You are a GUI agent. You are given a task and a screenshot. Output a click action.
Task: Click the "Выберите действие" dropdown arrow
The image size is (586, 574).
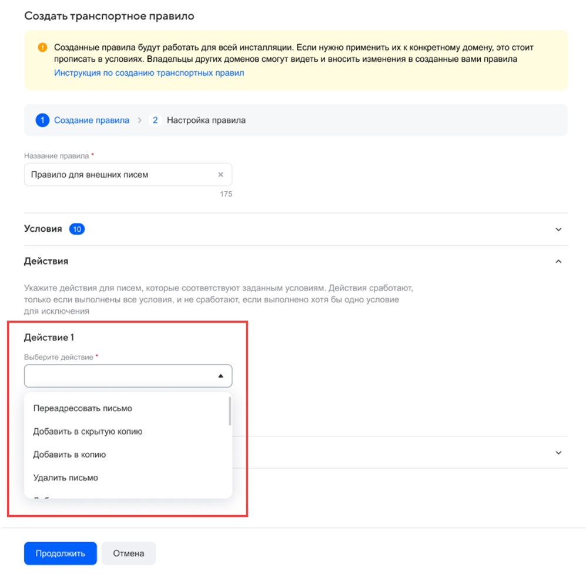click(x=221, y=376)
